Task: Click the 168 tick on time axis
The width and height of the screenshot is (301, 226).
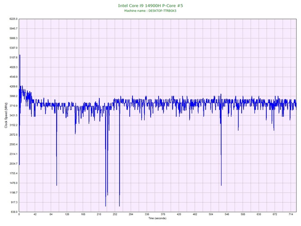Action: click(x=83, y=214)
